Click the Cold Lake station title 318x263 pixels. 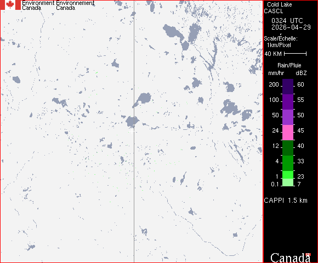[x=279, y=4]
